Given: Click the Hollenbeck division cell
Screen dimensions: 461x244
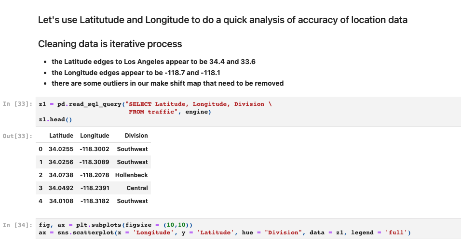Looking at the screenshot, I should tap(132, 175).
